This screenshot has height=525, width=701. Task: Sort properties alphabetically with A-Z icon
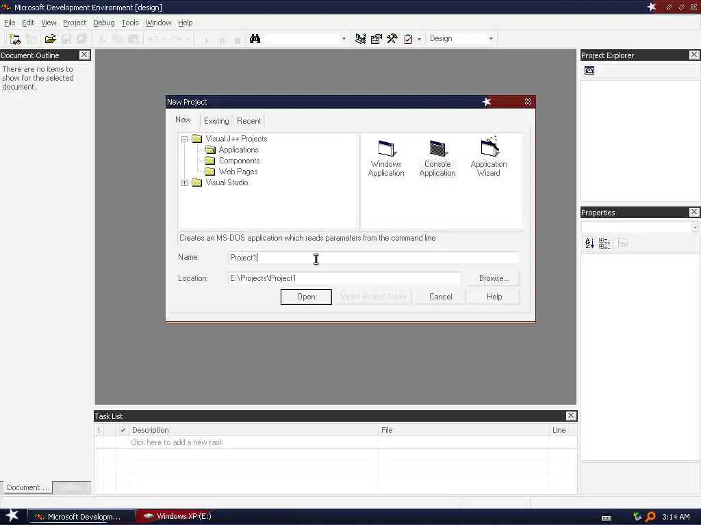coord(589,243)
